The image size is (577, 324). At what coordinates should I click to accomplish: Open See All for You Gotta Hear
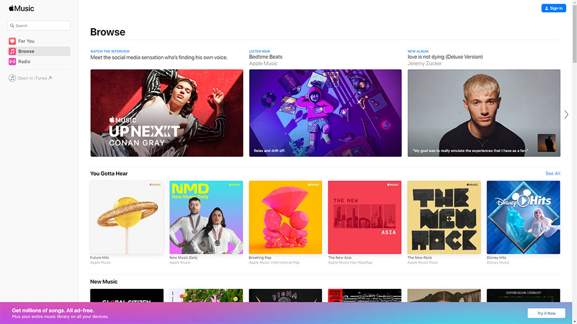(x=553, y=174)
